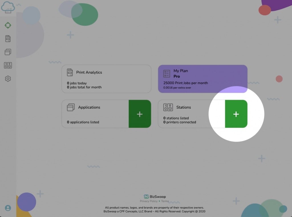Open the Dashboard from the sidebar
Viewport: 292px width, 217px height.
pyautogui.click(x=8, y=25)
